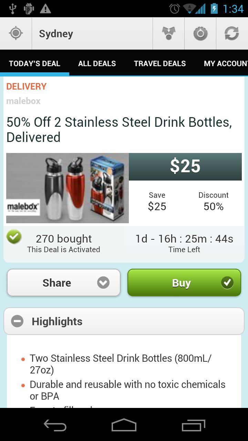Tap the green deal activated checkmark
Image resolution: width=248 pixels, height=441 pixels.
point(14,237)
